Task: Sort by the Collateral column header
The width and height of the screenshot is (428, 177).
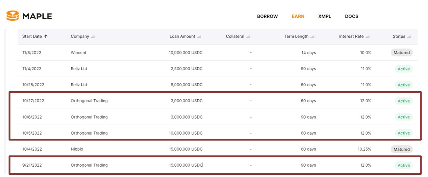Action: [235, 36]
